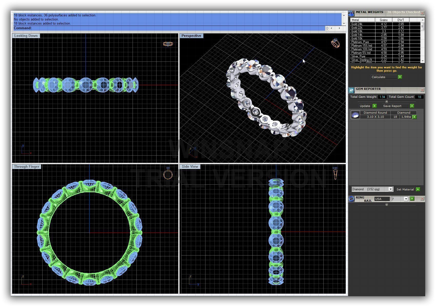436x307 pixels.
Task: Click the command history scroll up arrow
Action: 344,15
